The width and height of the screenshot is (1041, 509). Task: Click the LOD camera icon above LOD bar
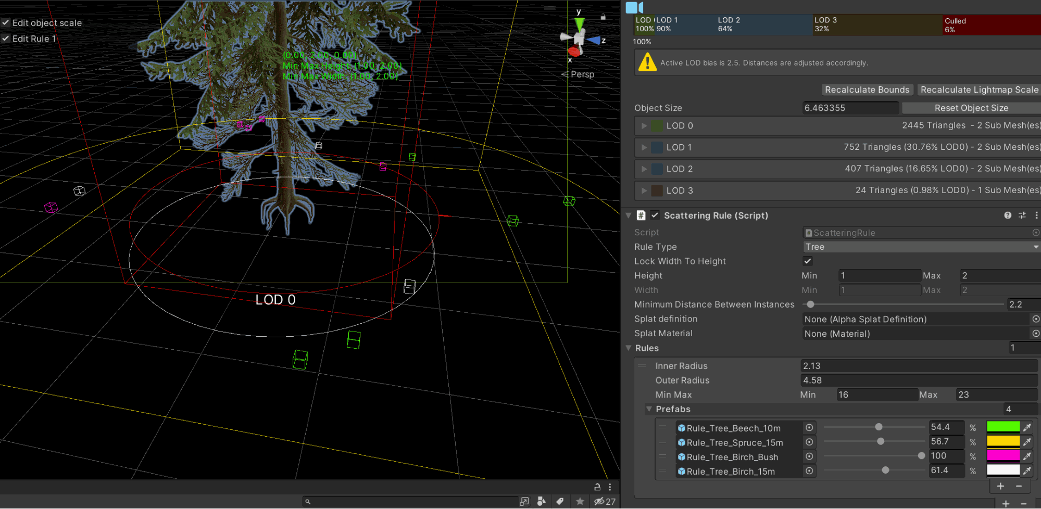(x=634, y=7)
